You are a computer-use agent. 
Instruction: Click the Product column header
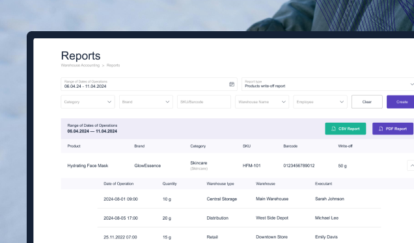pyautogui.click(x=74, y=146)
